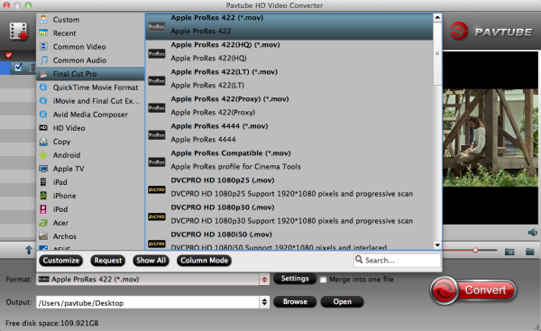Click the add video file icon
541x331 pixels.
click(x=18, y=31)
